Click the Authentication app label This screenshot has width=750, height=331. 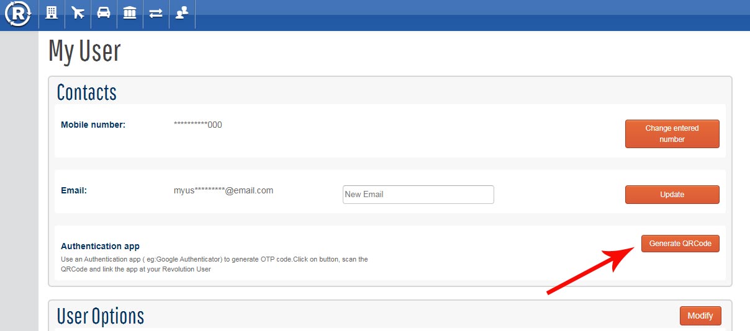(100, 246)
